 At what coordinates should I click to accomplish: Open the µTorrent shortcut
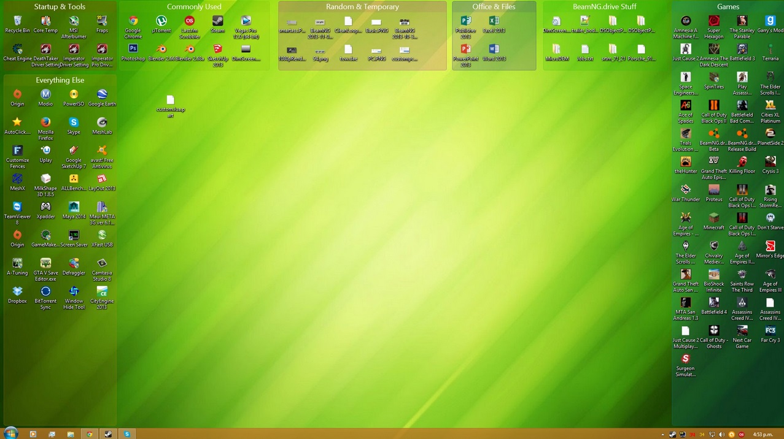[x=161, y=25]
